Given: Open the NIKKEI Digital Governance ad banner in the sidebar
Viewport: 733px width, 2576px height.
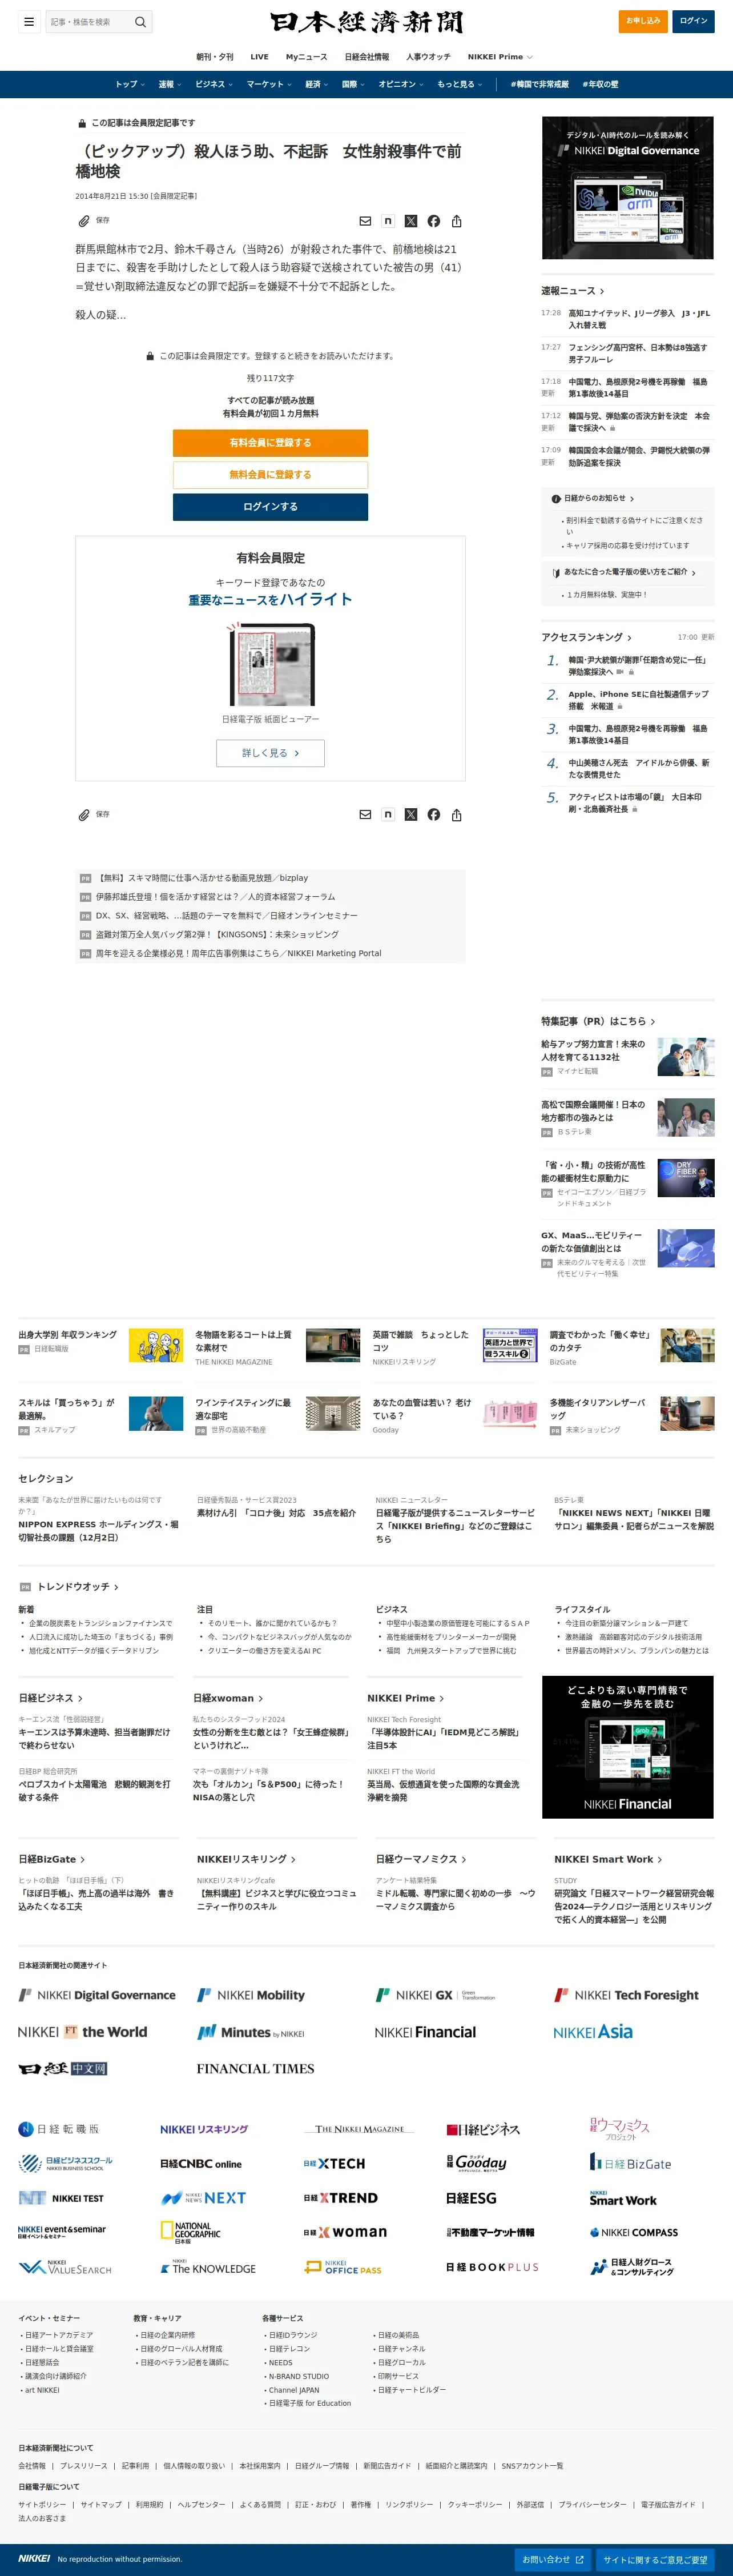Looking at the screenshot, I should (x=628, y=188).
